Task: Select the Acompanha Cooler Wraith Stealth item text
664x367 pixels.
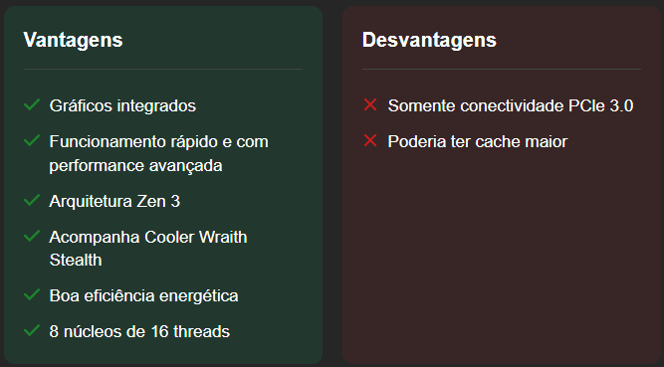Action: (x=148, y=249)
